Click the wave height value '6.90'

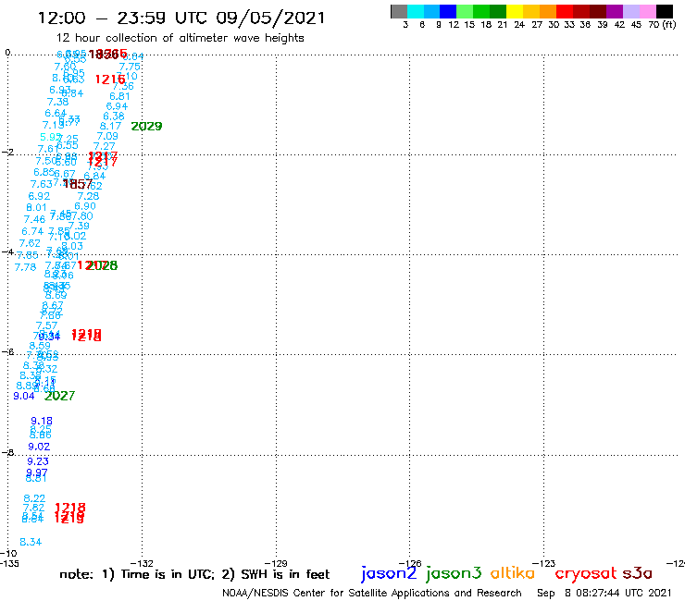85,206
